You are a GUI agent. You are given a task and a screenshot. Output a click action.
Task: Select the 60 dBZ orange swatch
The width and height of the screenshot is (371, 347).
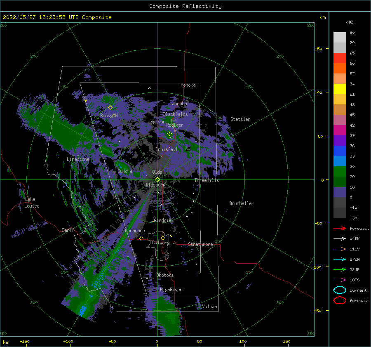pyautogui.click(x=340, y=68)
